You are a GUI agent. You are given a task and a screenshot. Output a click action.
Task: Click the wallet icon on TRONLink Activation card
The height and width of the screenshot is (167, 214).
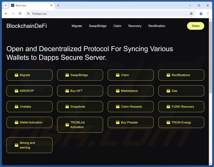67,125
